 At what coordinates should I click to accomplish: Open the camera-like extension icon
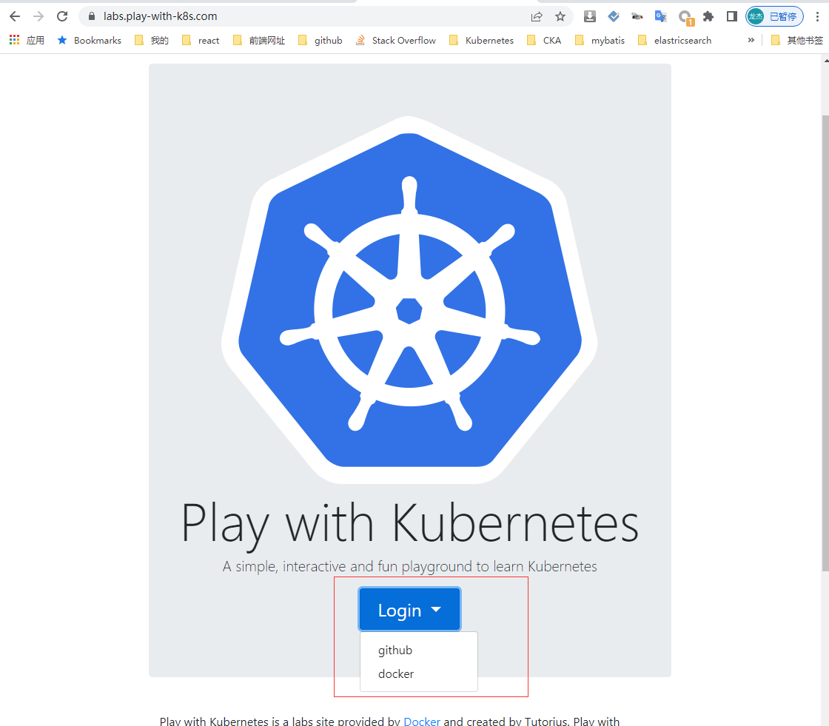(637, 16)
